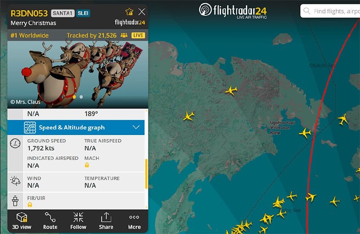The width and height of the screenshot is (360, 234).
Task: Collapse the Speed & Altitude graph chevron
Action: [x=136, y=127]
